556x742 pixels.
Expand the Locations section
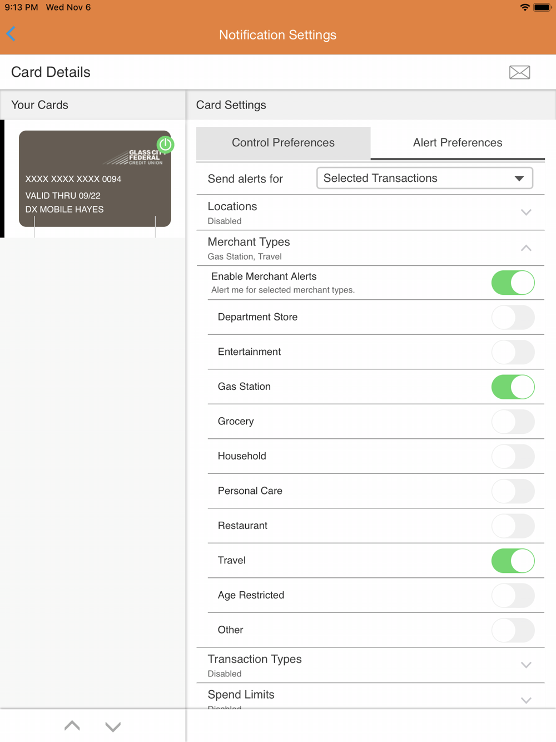click(x=370, y=212)
